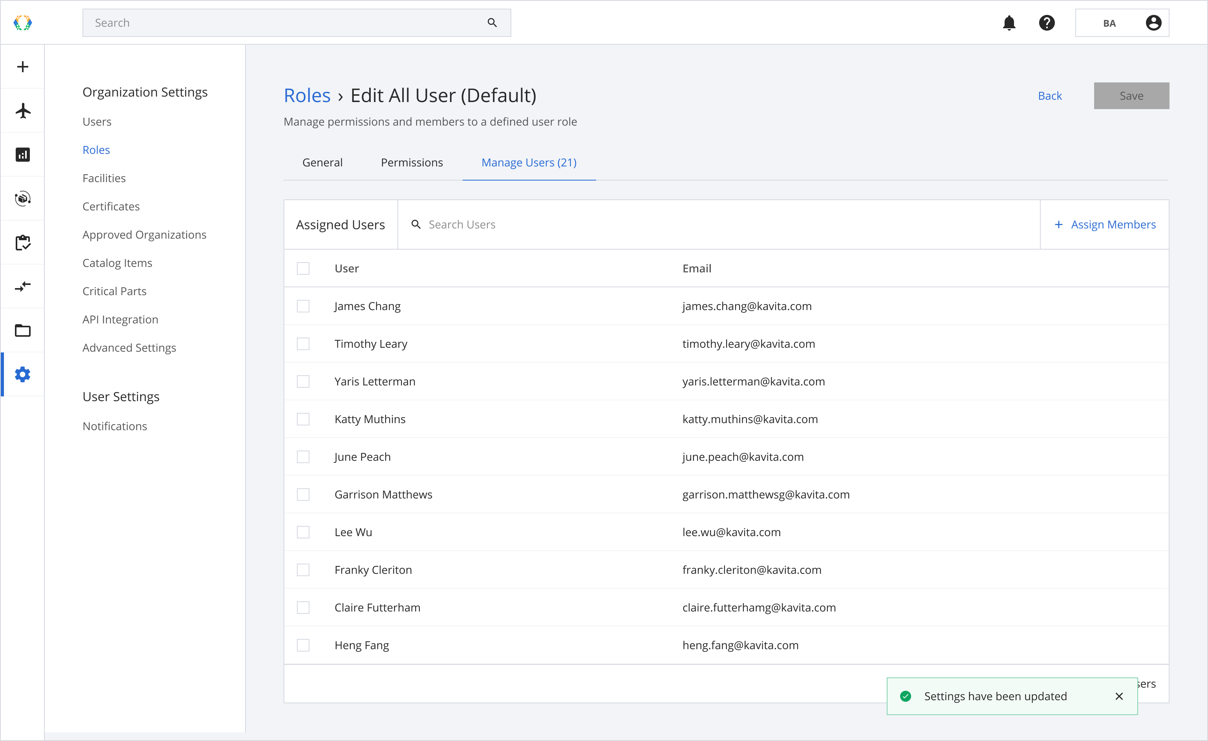The image size is (1208, 741).
Task: Open Certificates settings
Action: (x=111, y=206)
